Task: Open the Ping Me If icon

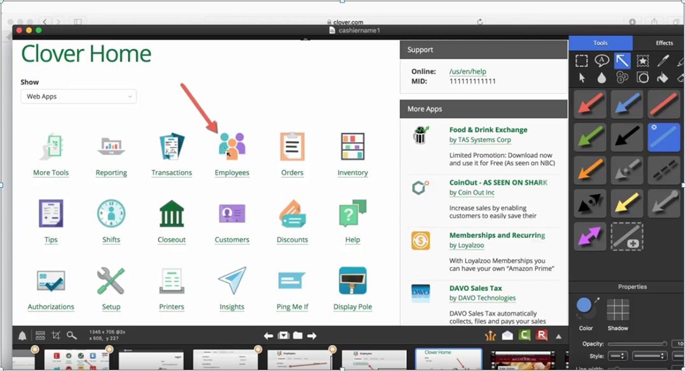Action: (292, 281)
